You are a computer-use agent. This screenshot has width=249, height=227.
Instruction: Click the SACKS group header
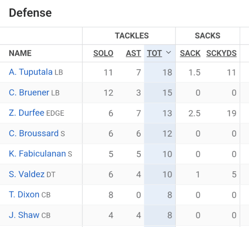[207, 35]
